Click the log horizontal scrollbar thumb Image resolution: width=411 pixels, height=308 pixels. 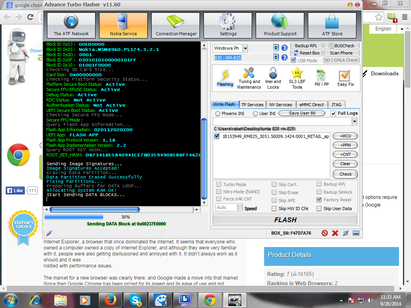click(94, 210)
